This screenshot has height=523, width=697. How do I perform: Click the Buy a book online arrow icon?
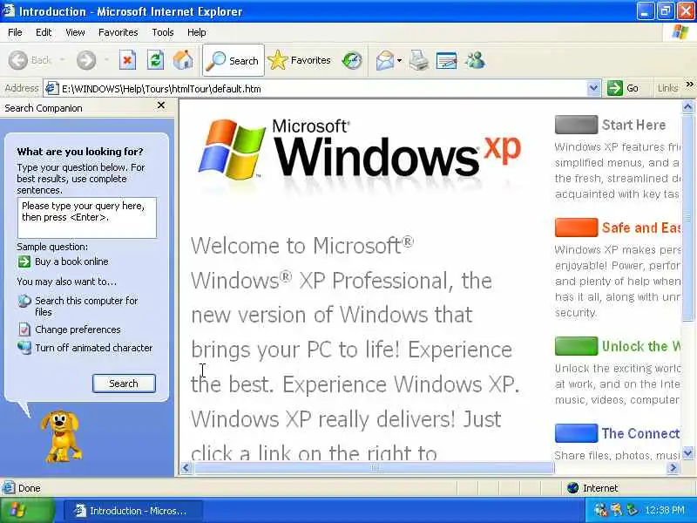pos(24,261)
